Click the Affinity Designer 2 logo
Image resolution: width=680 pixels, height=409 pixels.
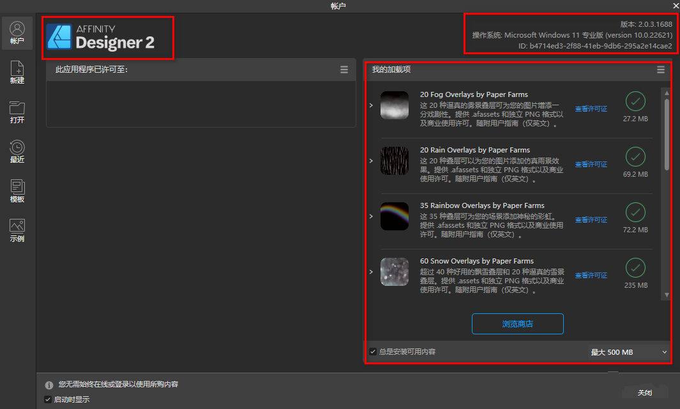pos(101,37)
